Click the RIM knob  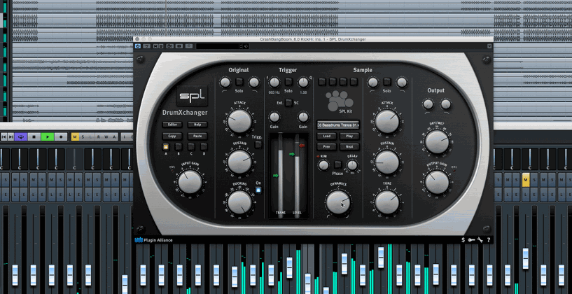tap(323, 165)
